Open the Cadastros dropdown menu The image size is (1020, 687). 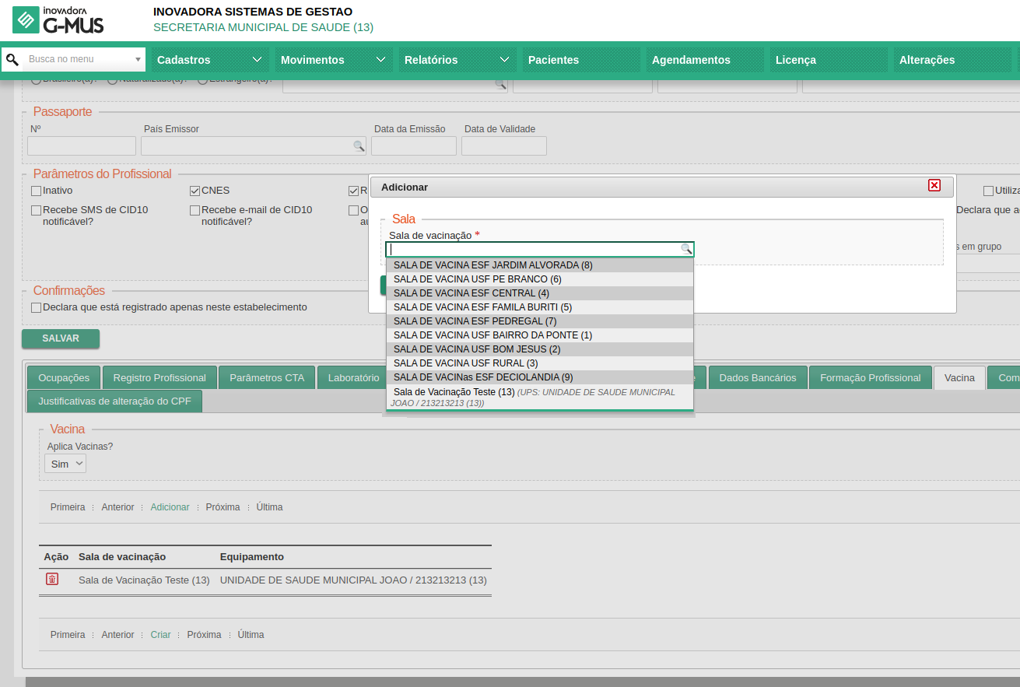[209, 60]
